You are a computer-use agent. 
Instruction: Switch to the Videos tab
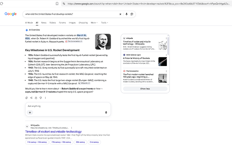52,23
